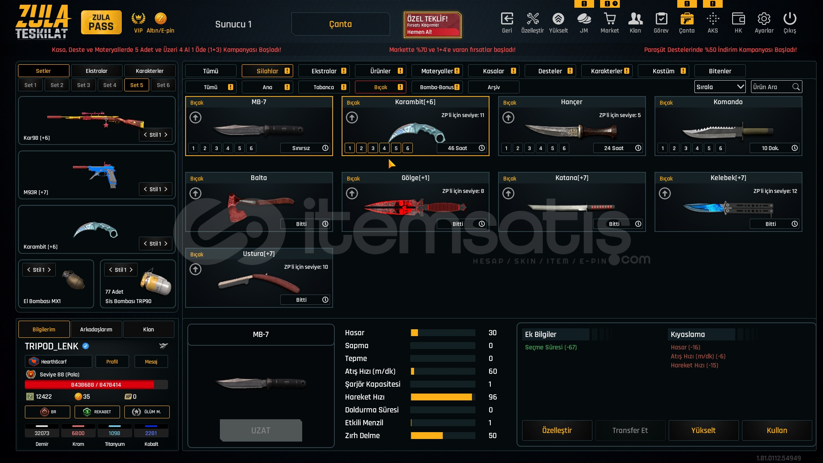Click clock icon on Komando duration
Screen dimensions: 823x463
pos(795,148)
